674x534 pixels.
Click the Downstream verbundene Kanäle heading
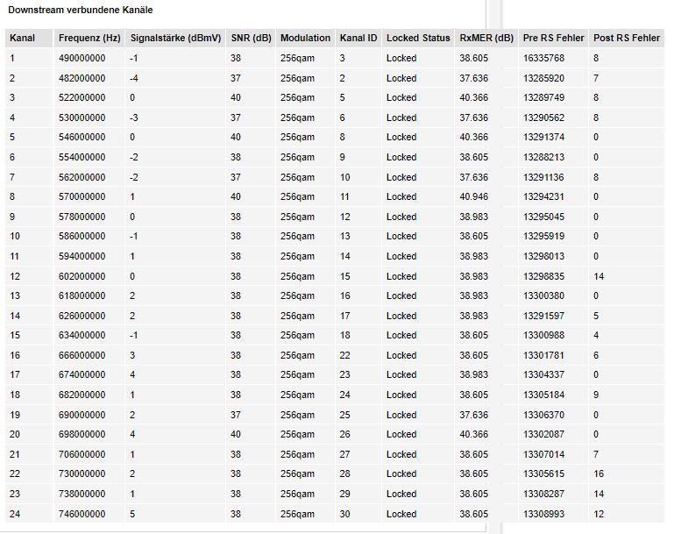pyautogui.click(x=81, y=10)
